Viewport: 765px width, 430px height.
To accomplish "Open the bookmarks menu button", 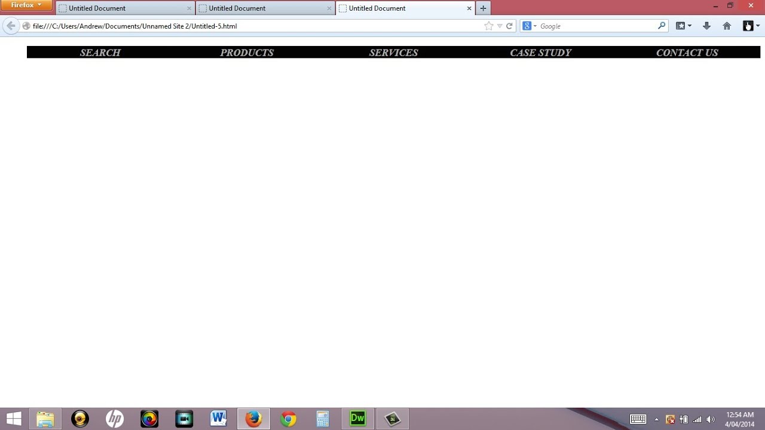I will (683, 26).
